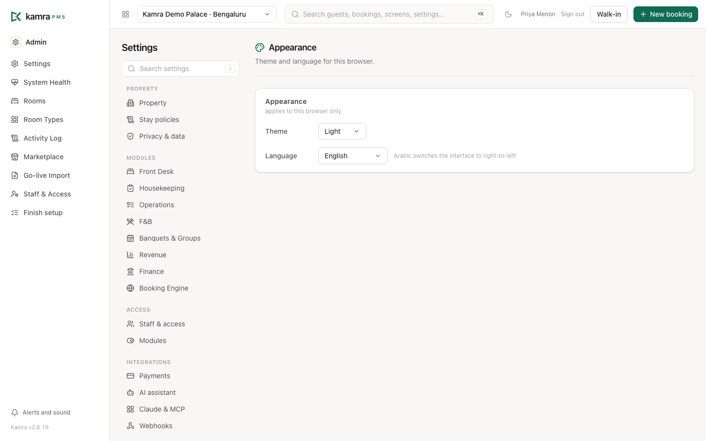Click the Marketplace store icon
706x441 pixels.
(x=15, y=157)
